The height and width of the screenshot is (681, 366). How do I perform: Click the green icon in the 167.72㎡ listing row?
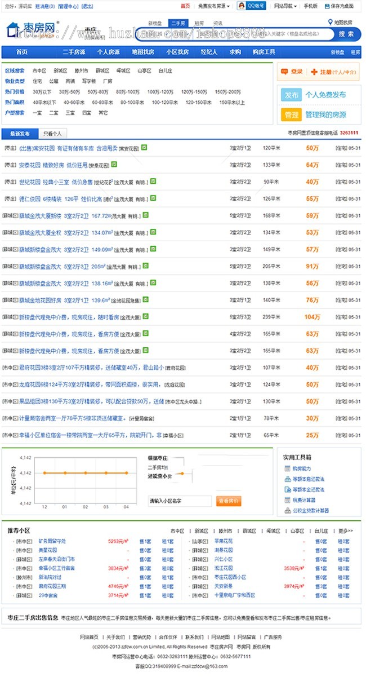145,215
